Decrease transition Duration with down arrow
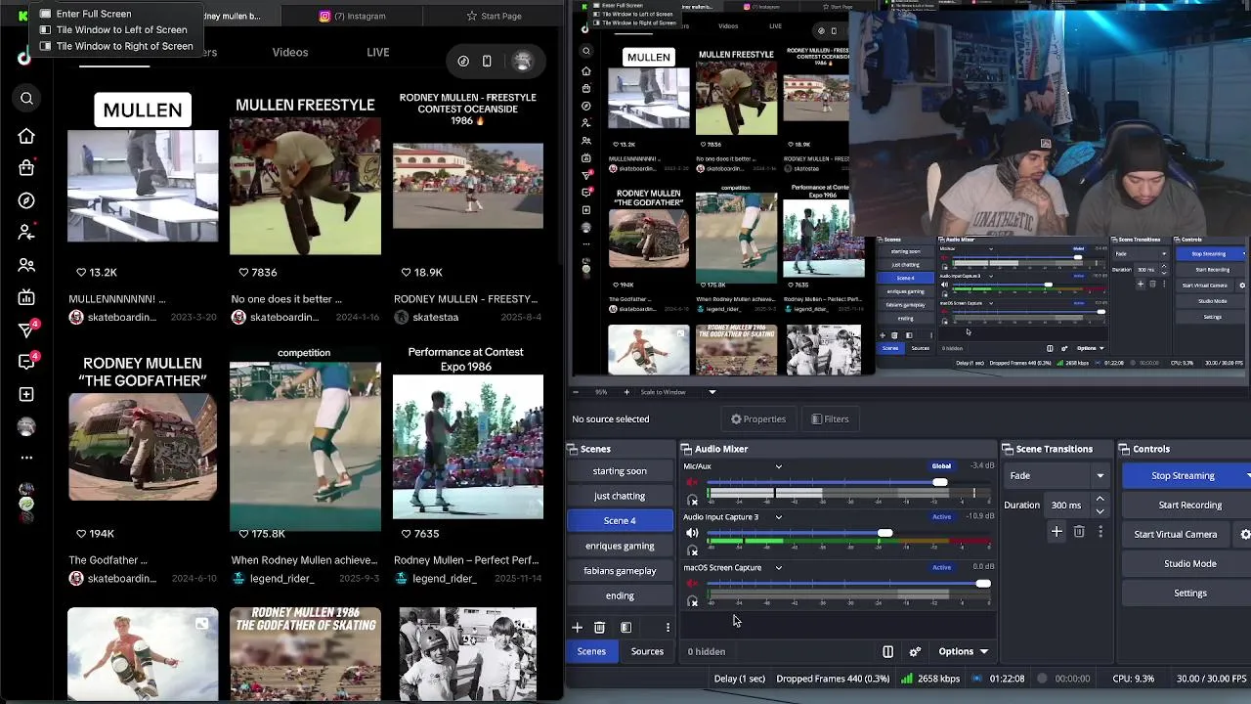 point(1100,510)
